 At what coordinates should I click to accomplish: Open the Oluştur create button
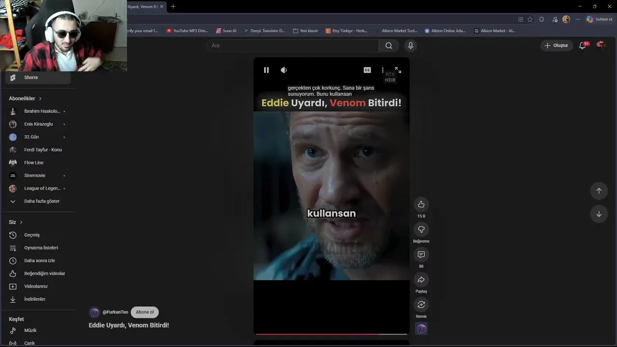557,45
